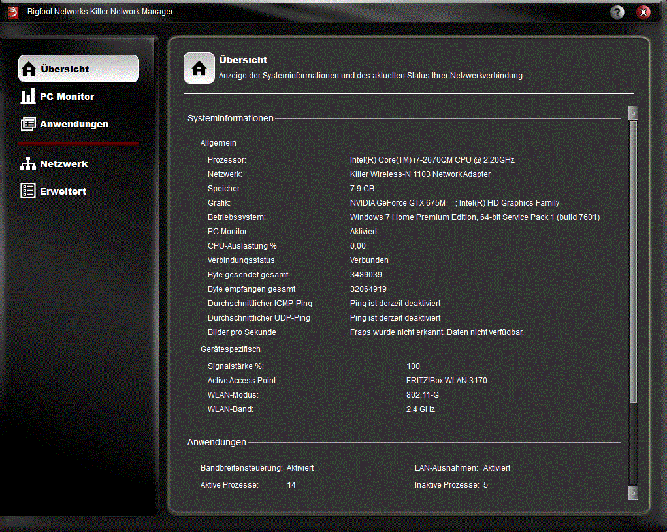Click the bytes received value 32064919

point(368,289)
